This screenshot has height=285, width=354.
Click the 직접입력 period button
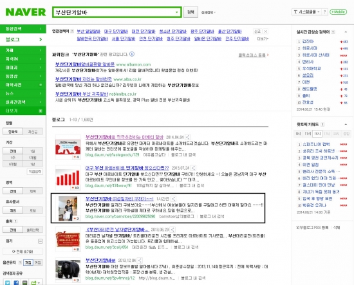35,172
